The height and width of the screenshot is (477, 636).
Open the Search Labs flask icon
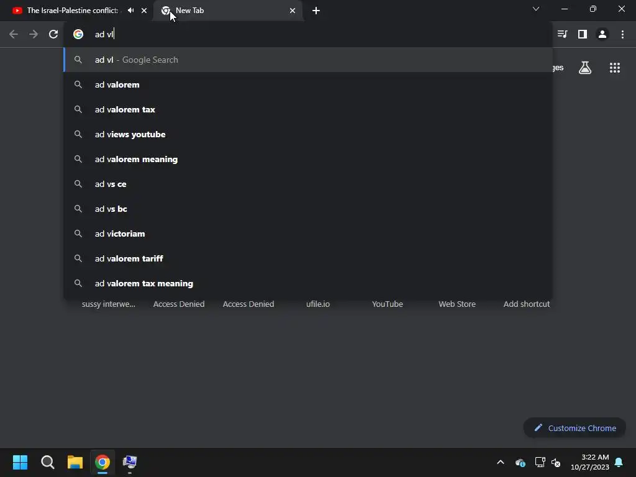coord(585,68)
